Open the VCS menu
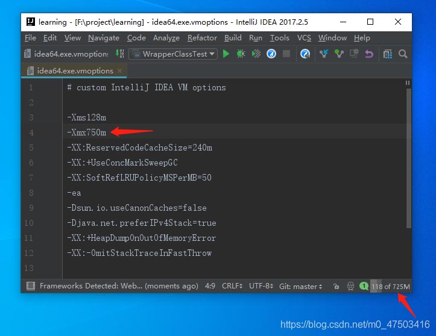 pos(304,38)
